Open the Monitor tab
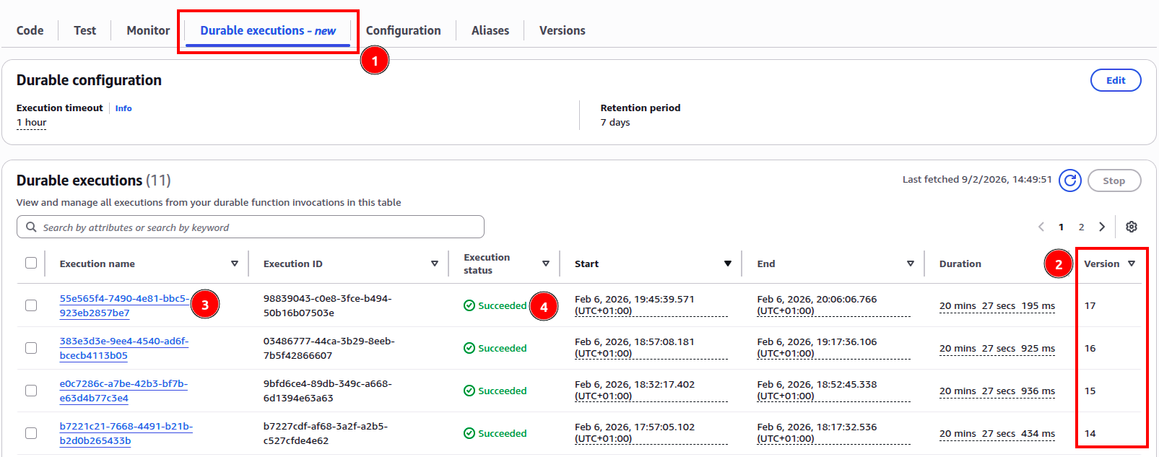This screenshot has width=1159, height=457. [148, 30]
